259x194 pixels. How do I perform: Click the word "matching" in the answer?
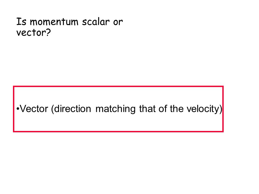click(x=115, y=109)
